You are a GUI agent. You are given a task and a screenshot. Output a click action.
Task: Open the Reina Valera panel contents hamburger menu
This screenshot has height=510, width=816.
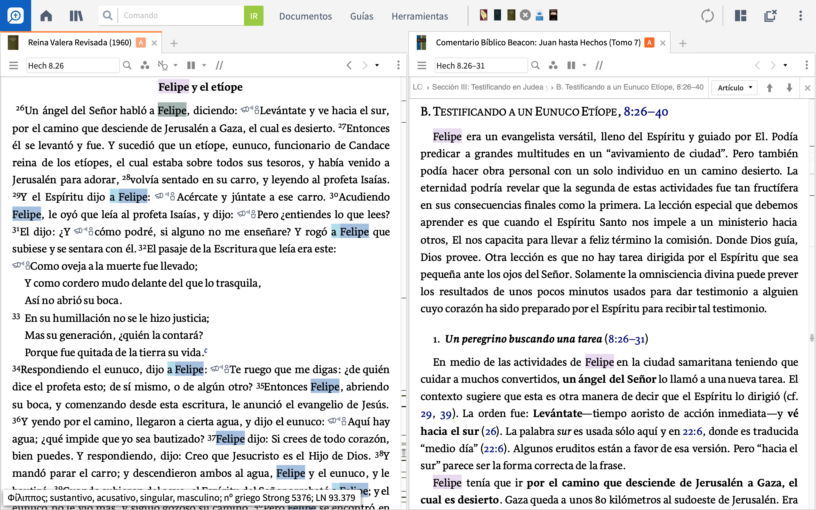point(14,65)
